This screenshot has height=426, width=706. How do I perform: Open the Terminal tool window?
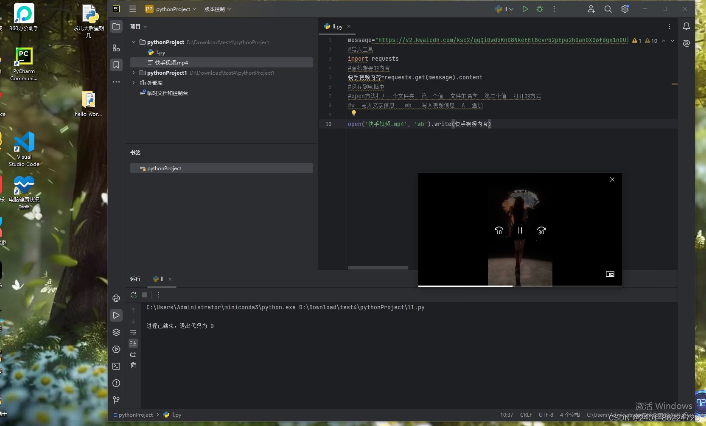pos(116,366)
